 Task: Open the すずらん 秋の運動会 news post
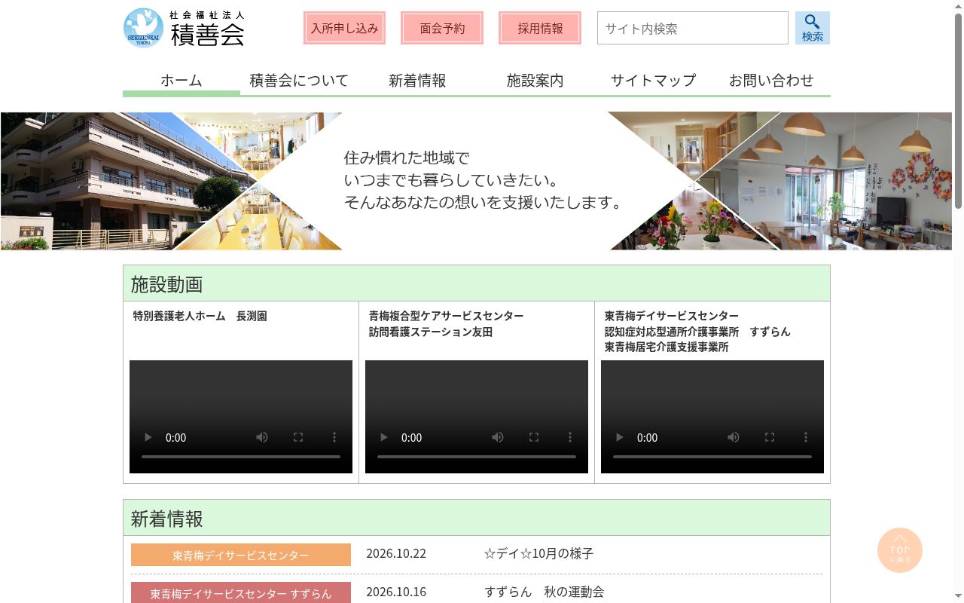544,592
